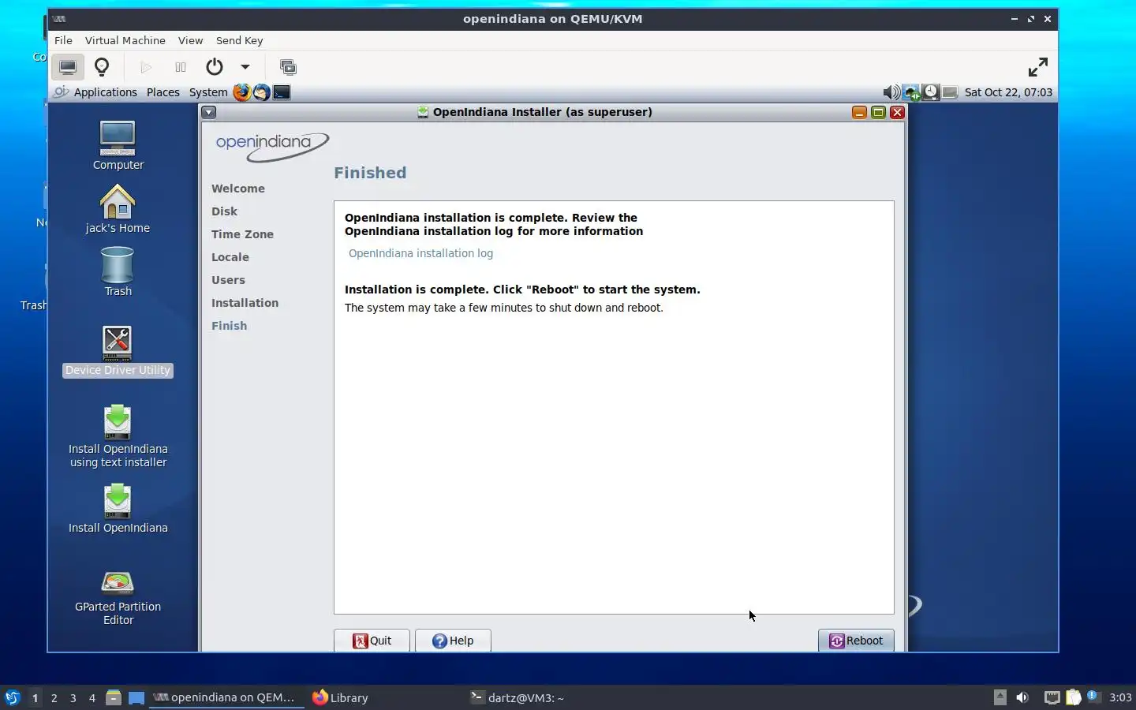The height and width of the screenshot is (710, 1136).
Task: Open the File menu of virt-manager
Action: [63, 40]
